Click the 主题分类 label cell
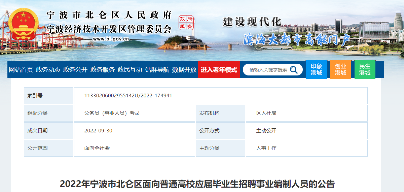Image resolution: width=404 pixels, height=192 pixels. point(220,148)
